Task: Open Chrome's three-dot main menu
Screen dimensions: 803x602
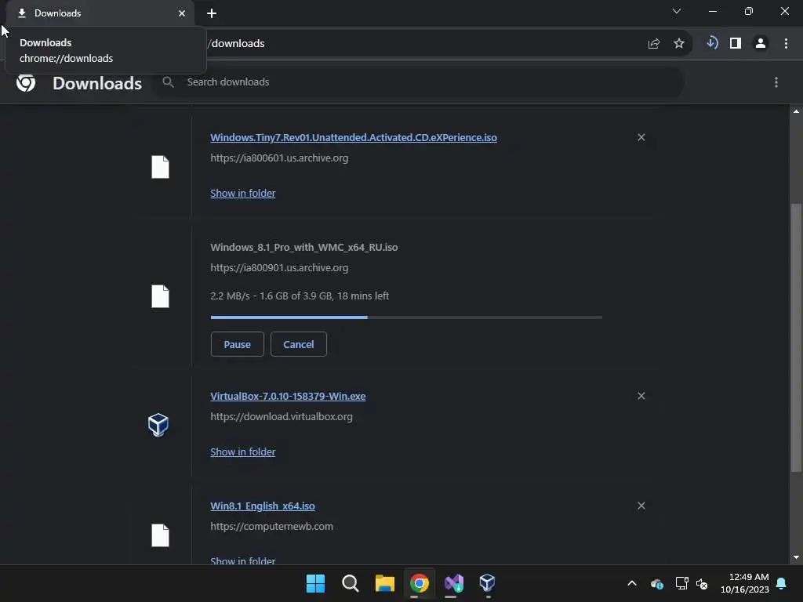Action: pos(786,44)
